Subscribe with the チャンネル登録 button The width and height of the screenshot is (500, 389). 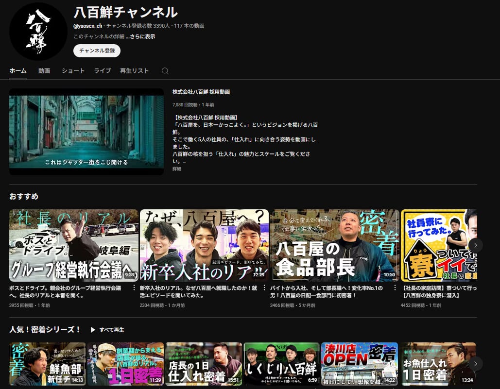(97, 51)
